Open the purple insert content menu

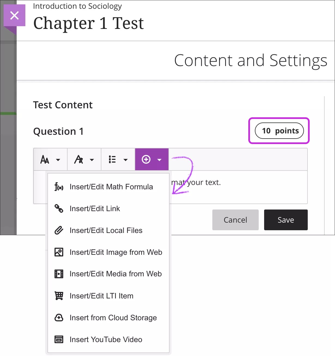pyautogui.click(x=152, y=159)
